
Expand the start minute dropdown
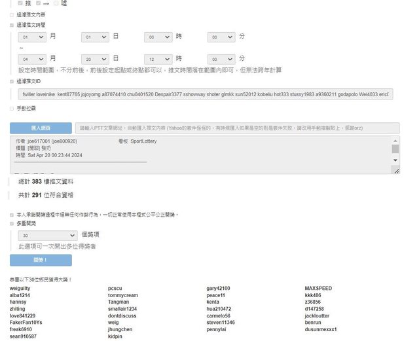click(220, 38)
